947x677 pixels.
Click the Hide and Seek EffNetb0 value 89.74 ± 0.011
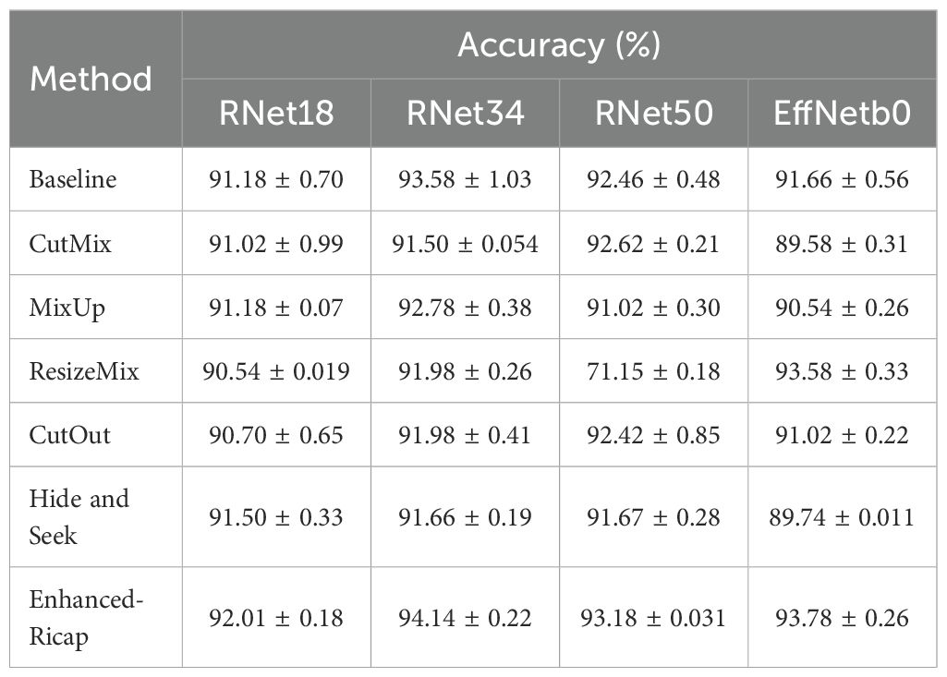842,516
